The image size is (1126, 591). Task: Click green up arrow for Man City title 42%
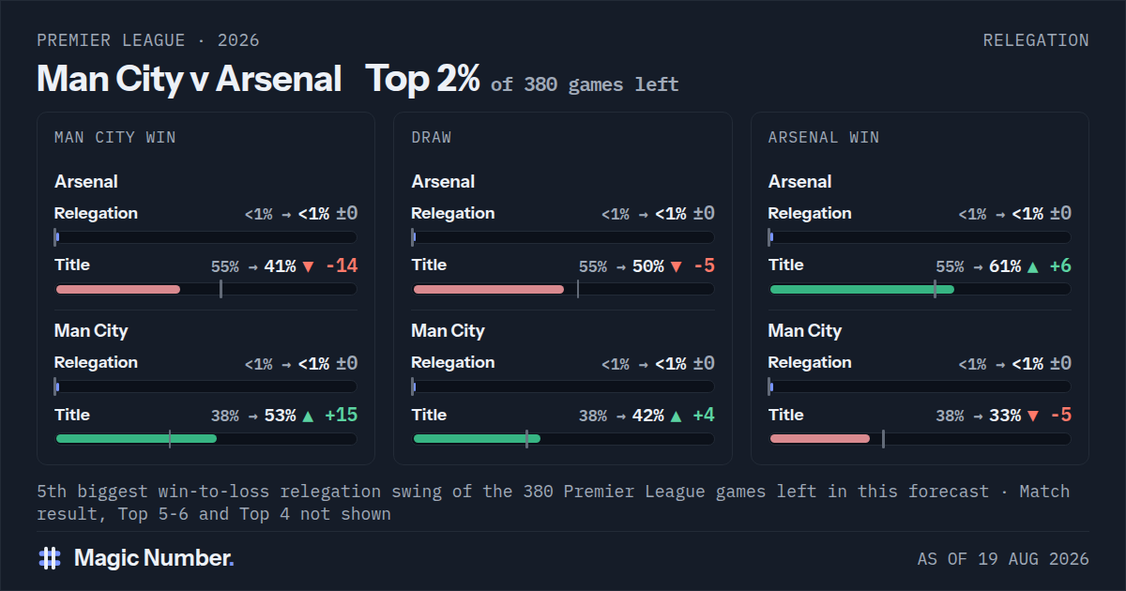pyautogui.click(x=676, y=416)
